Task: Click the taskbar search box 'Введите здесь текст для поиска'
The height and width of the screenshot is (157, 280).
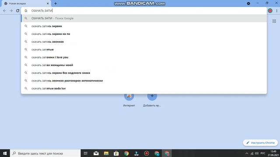Action: (x=45, y=153)
